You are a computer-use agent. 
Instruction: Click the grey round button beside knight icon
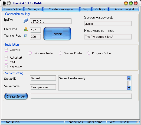[9, 3]
